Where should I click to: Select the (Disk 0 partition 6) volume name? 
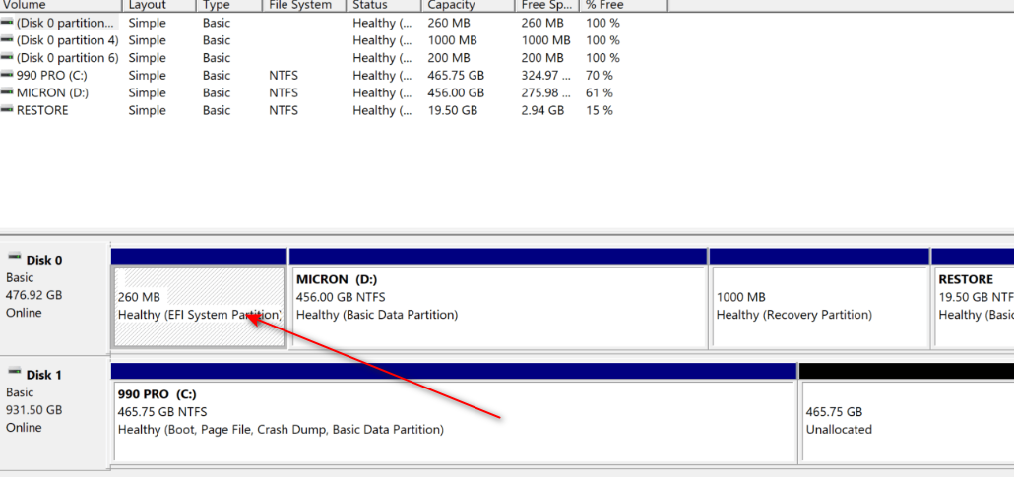[x=68, y=57]
